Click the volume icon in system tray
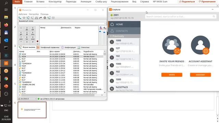Image resolution: width=219 pixels, height=123 pixels. click(9, 106)
